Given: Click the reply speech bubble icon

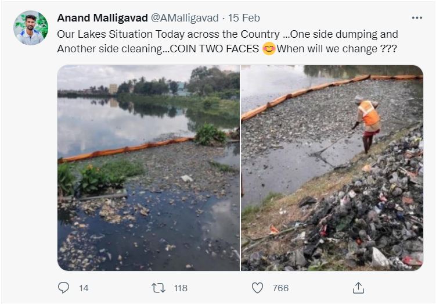Looking at the screenshot, I should (x=64, y=288).
